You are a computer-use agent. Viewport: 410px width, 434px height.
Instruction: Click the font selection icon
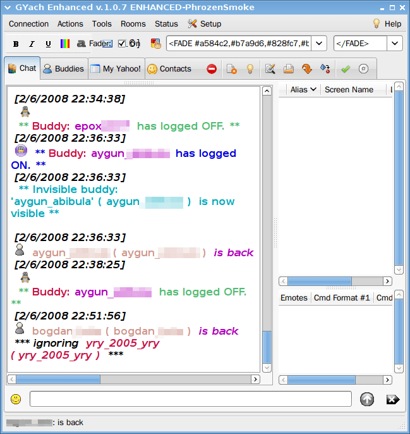point(81,44)
